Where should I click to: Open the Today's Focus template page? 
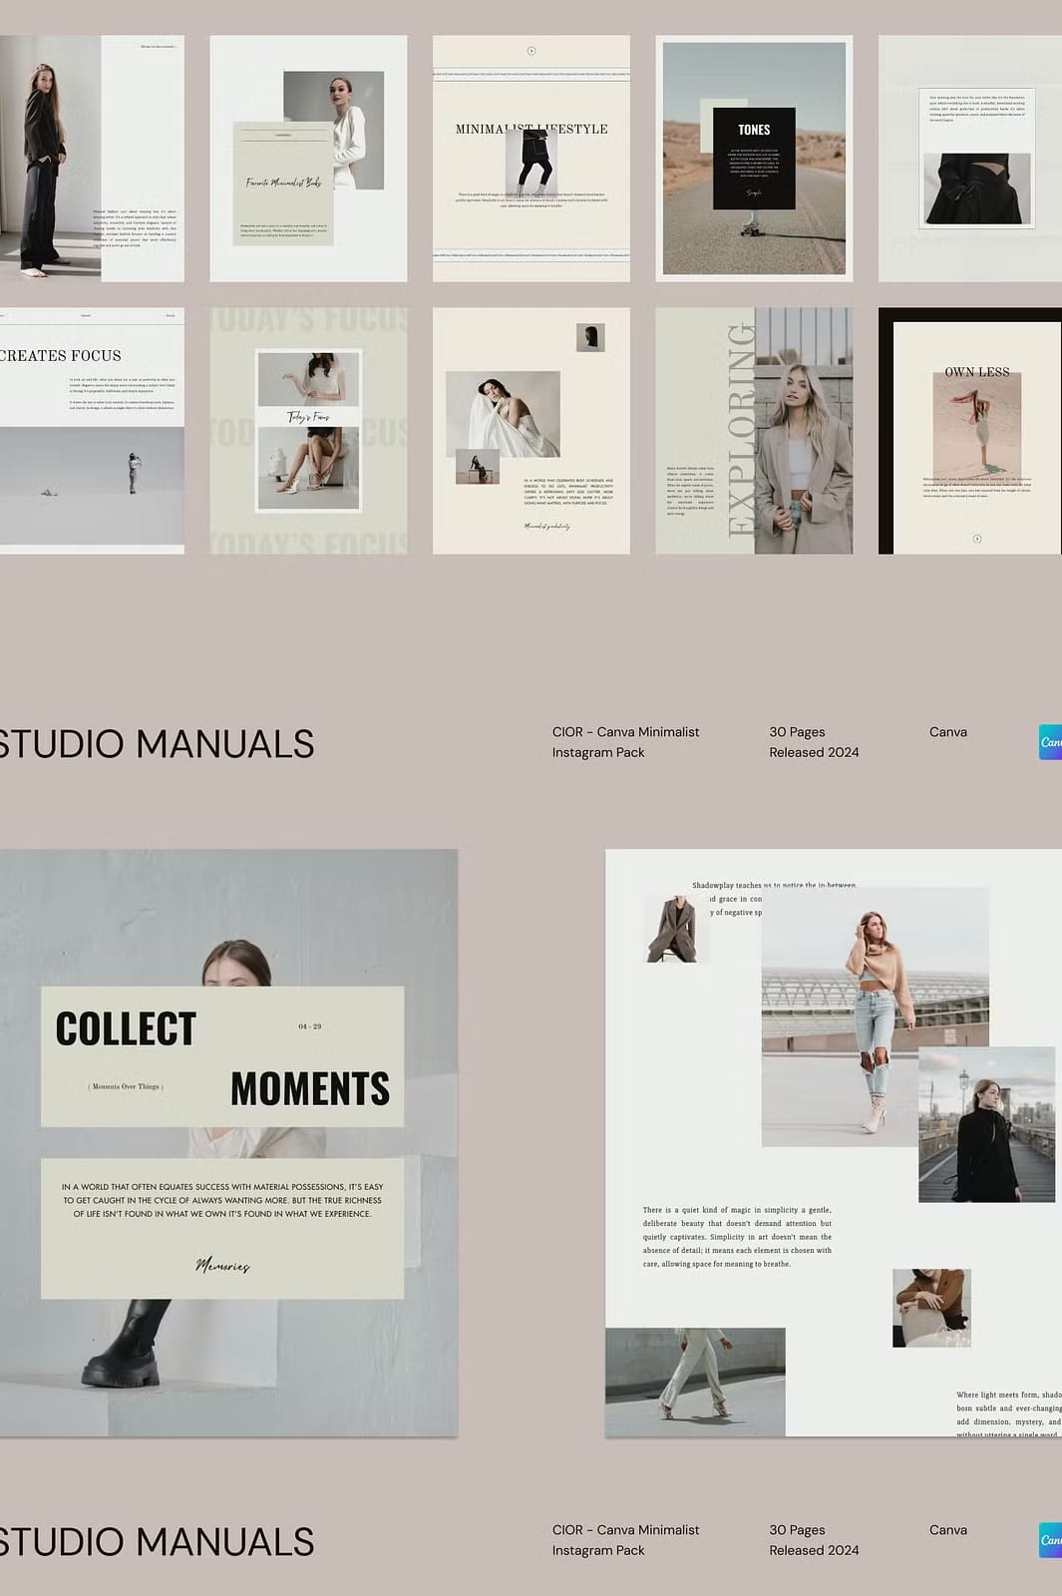tap(308, 431)
